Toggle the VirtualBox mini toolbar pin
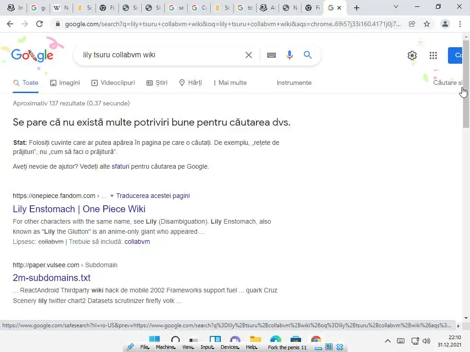 pyautogui.click(x=130, y=347)
